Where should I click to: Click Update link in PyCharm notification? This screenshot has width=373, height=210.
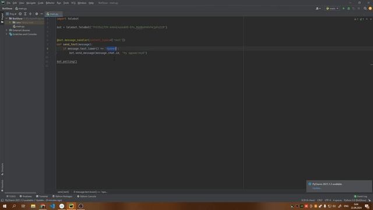click(316, 188)
